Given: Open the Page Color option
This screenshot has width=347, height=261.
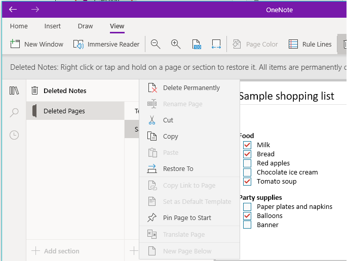Looking at the screenshot, I should pos(255,44).
